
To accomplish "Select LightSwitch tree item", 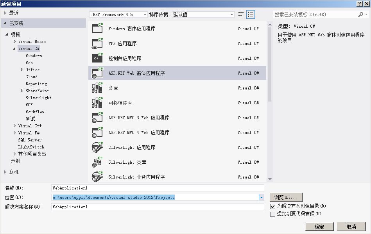I will tap(31, 147).
